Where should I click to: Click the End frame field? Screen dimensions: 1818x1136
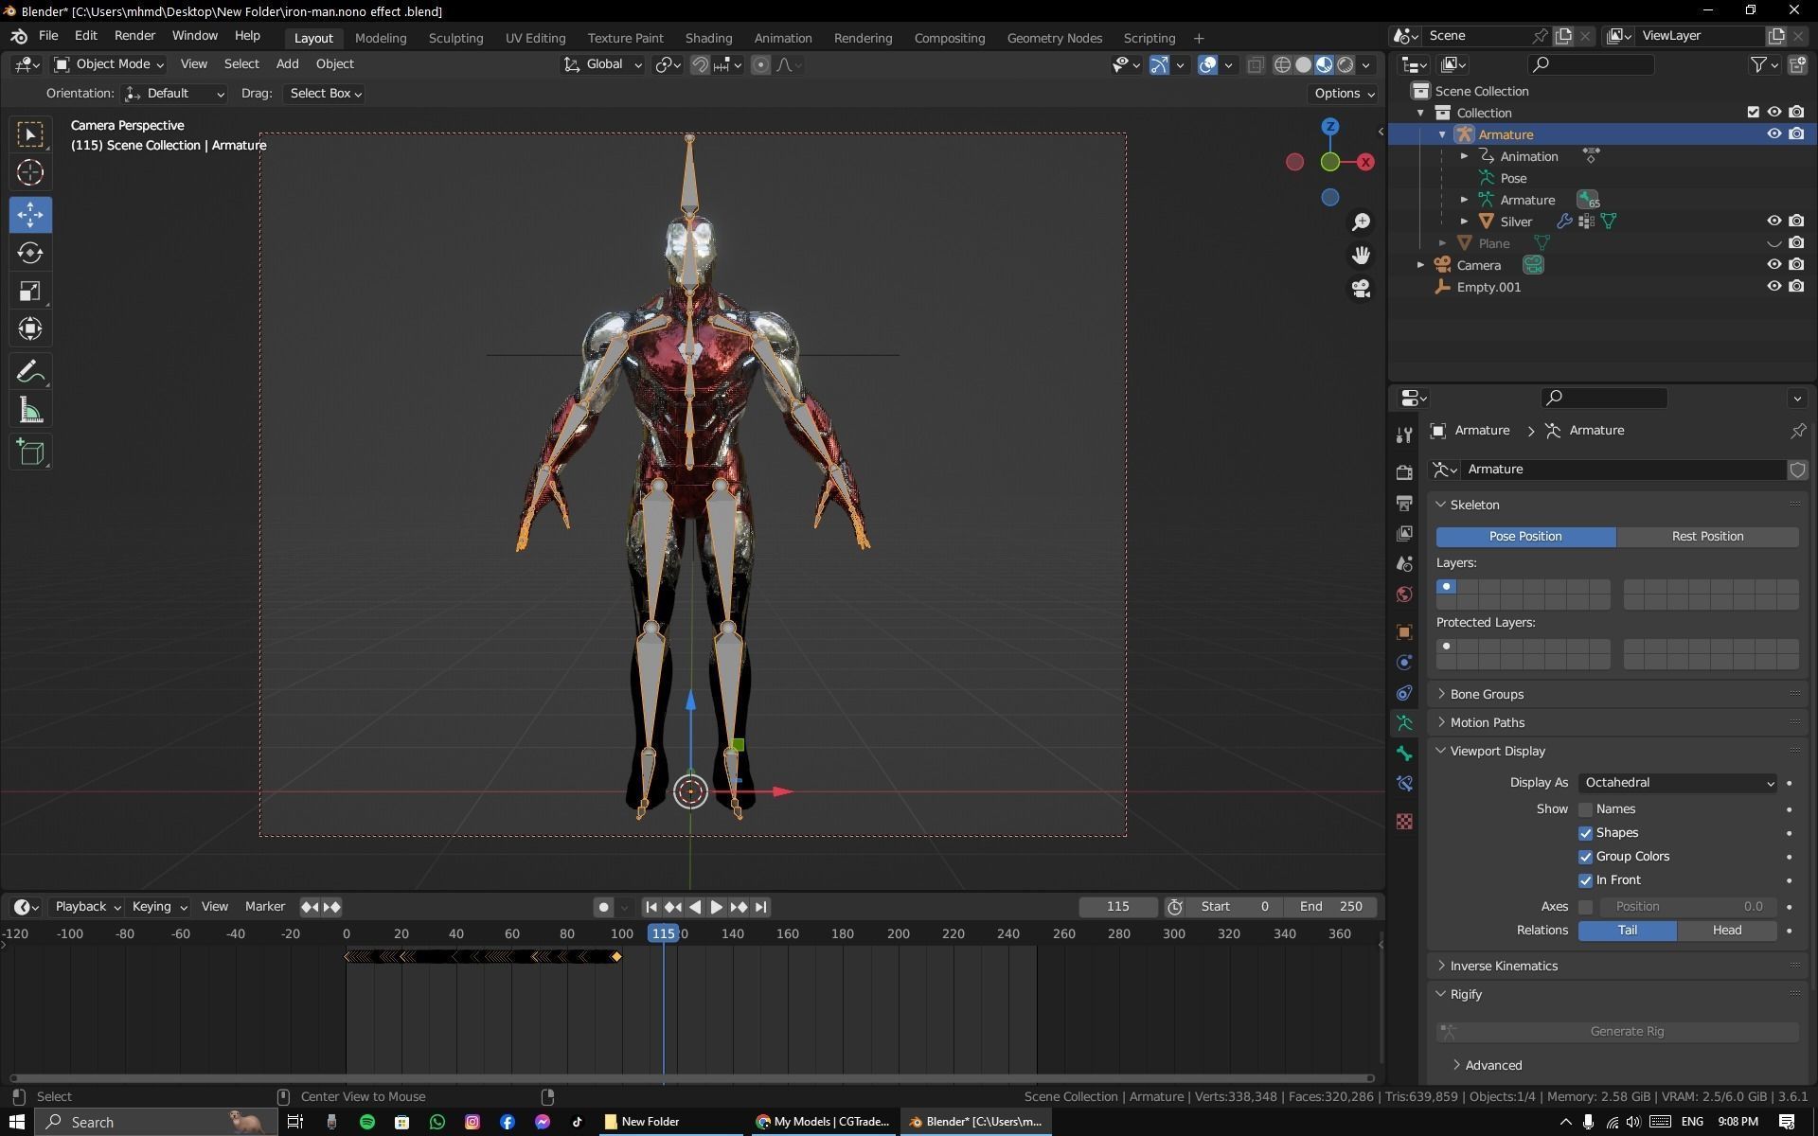tap(1330, 907)
